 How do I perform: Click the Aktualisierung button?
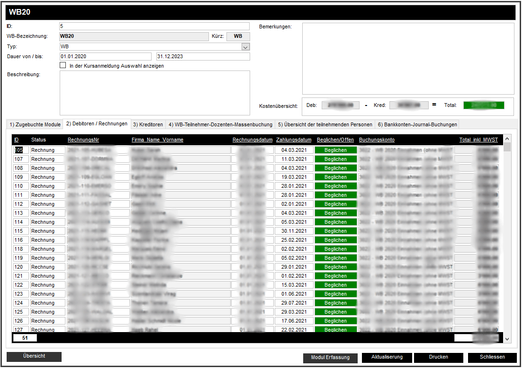click(x=387, y=357)
